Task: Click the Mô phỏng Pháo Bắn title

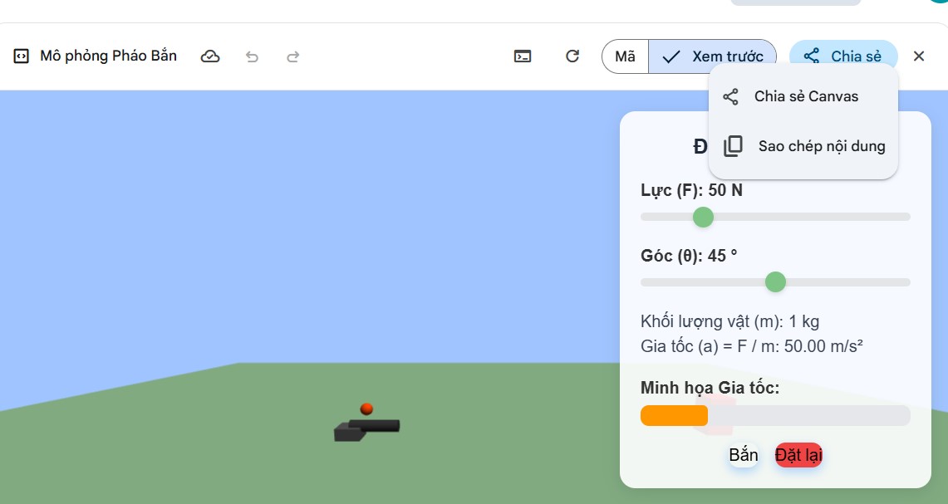Action: [109, 56]
